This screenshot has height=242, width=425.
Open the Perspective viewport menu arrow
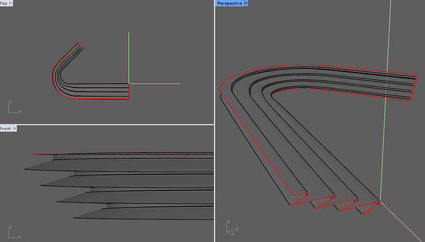tap(246, 3)
